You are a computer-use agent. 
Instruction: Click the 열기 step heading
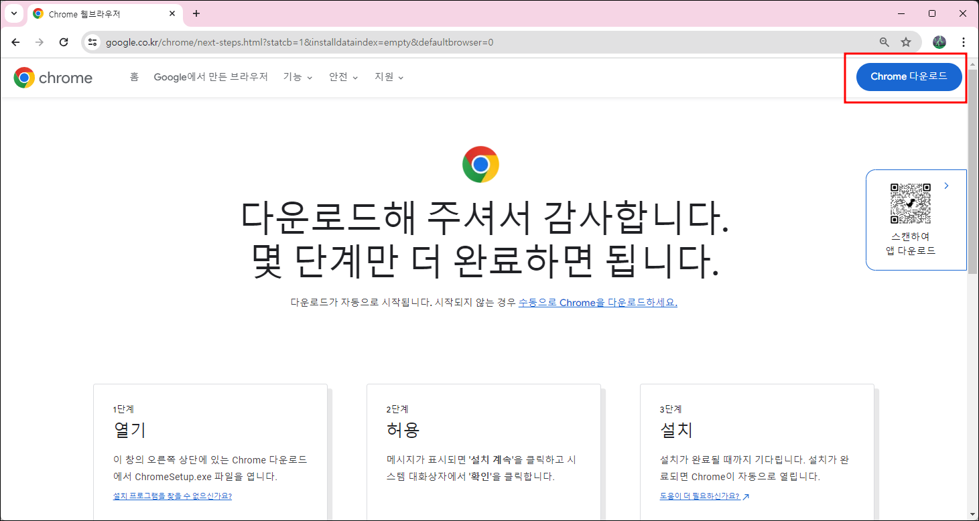click(x=130, y=430)
